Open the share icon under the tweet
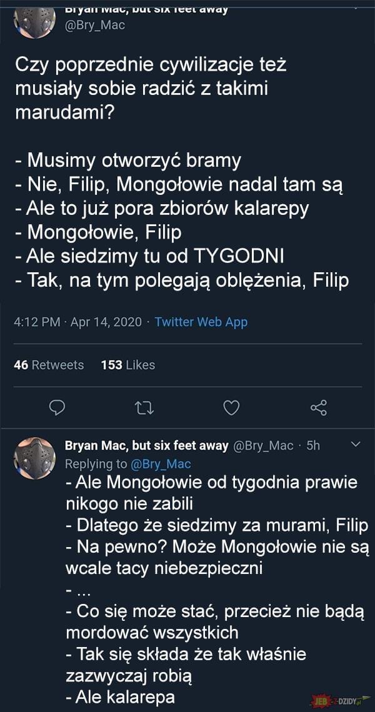The image size is (375, 712). 319,407
